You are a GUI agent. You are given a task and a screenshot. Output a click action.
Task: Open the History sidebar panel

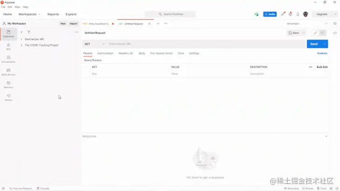click(8, 98)
